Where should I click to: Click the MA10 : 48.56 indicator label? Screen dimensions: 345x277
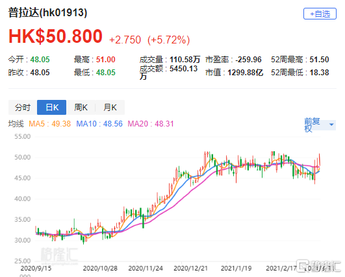pos(99,124)
